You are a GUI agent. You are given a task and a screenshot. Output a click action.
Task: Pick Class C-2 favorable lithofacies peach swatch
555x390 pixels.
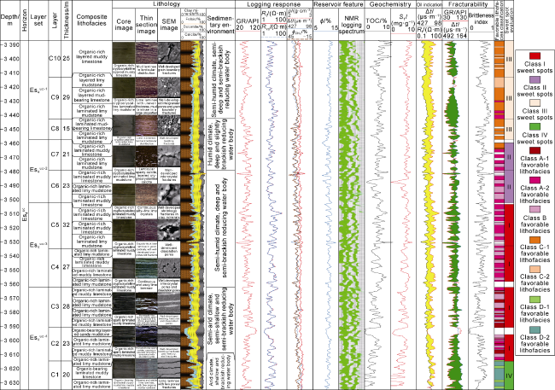click(x=535, y=270)
